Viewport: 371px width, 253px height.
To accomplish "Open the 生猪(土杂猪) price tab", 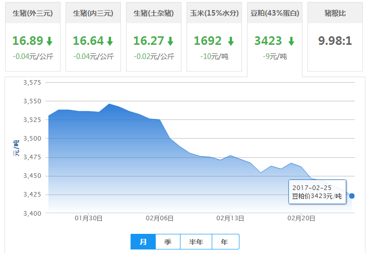I will [154, 37].
